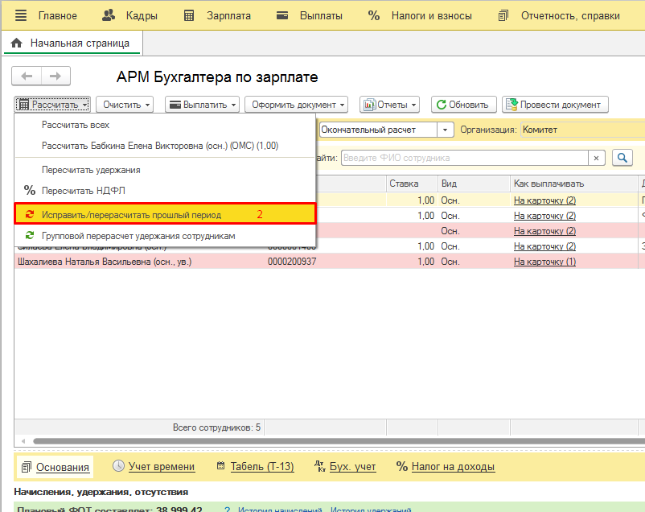The width and height of the screenshot is (645, 512).
Task: Click the forward navigation arrow
Action: pos(55,76)
